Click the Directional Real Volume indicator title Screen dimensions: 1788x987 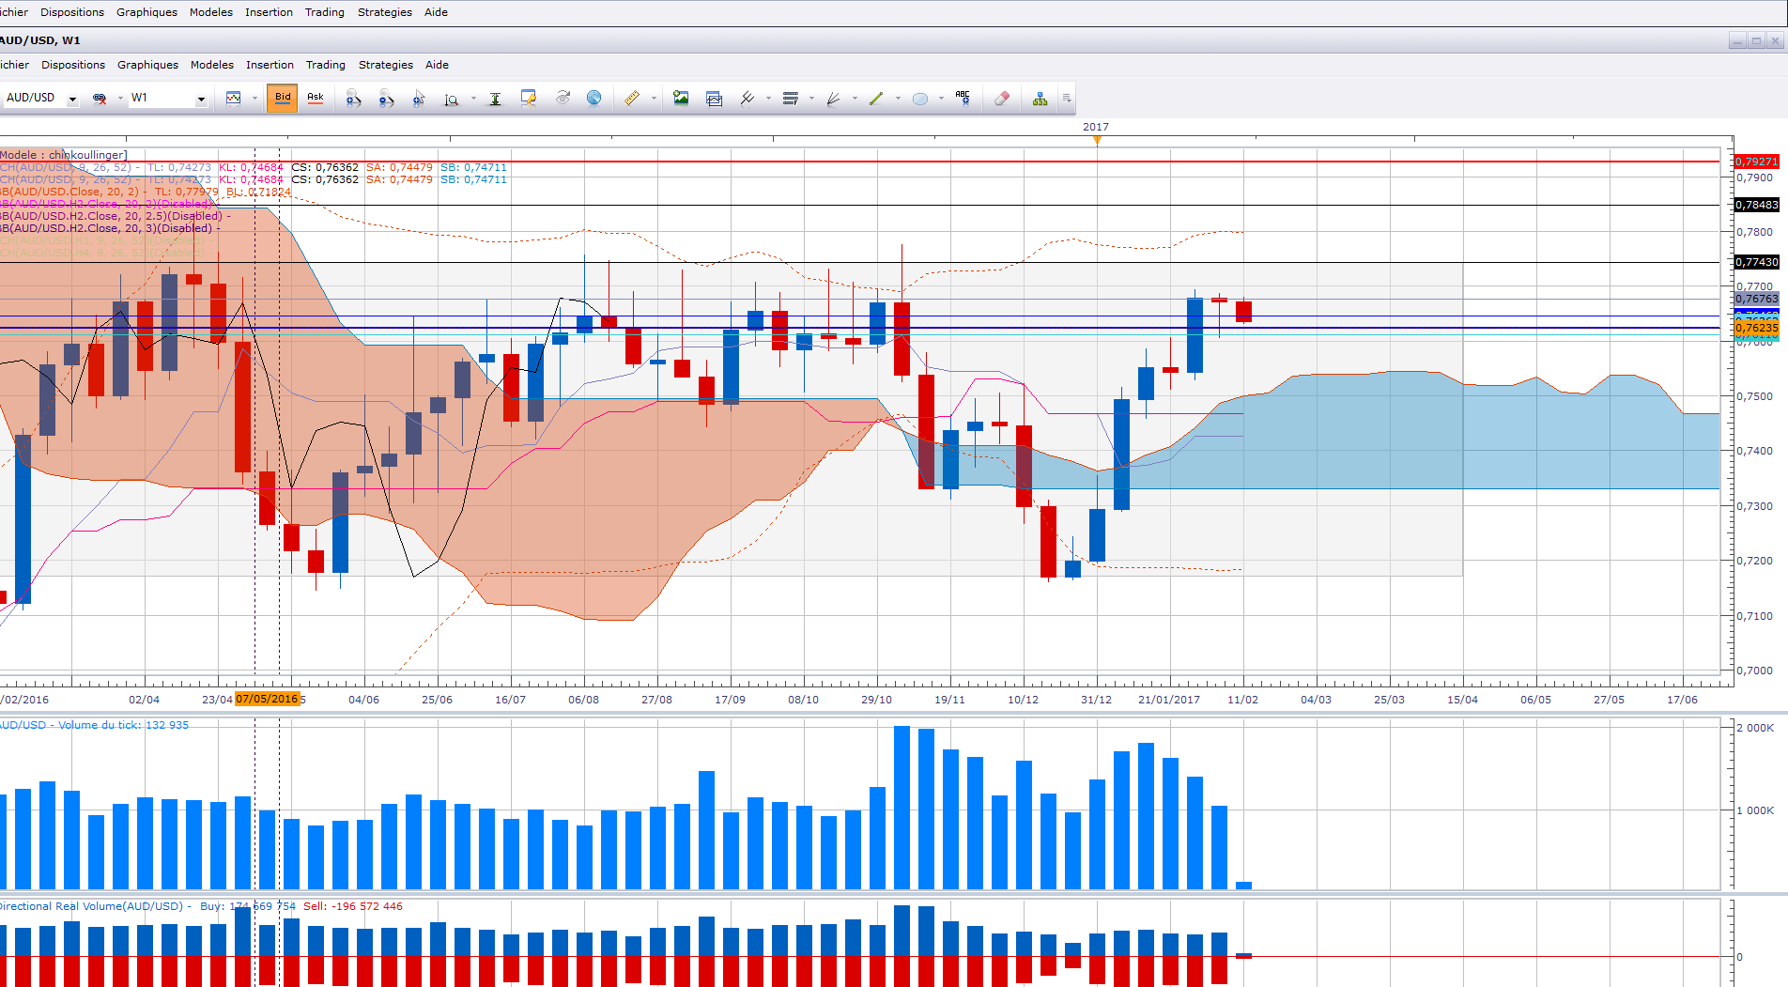(x=91, y=906)
